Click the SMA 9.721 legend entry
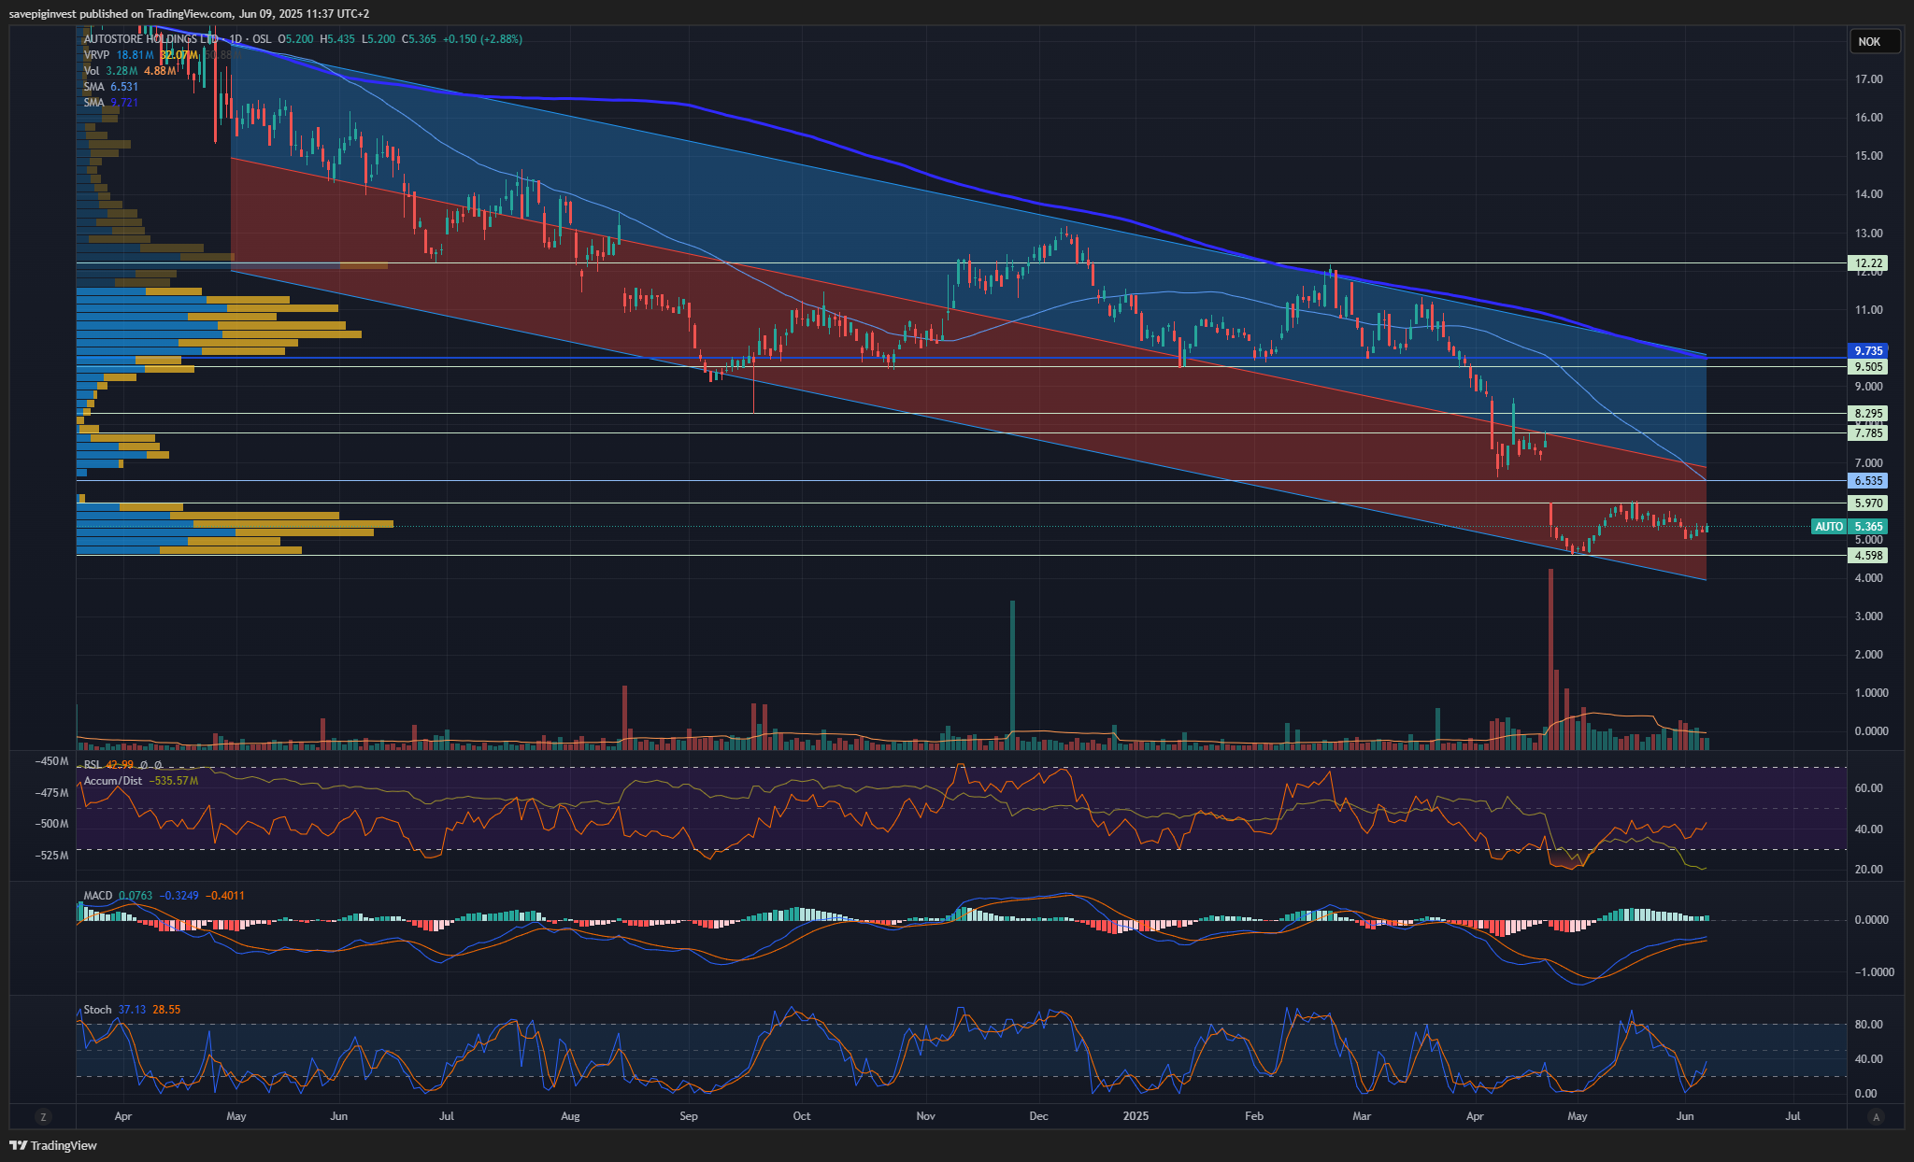Image resolution: width=1914 pixels, height=1162 pixels. (110, 103)
